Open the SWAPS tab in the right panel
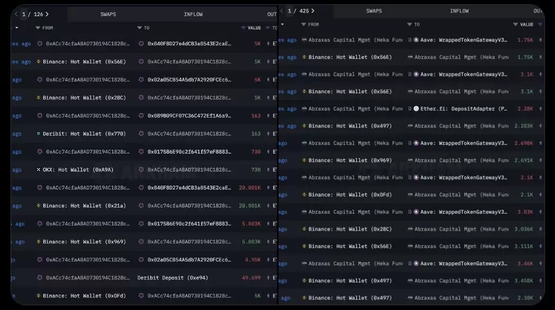555x310 pixels. [374, 11]
